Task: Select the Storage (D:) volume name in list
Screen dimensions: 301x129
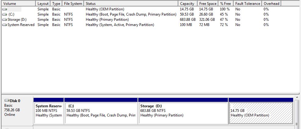Action: (x=17, y=20)
